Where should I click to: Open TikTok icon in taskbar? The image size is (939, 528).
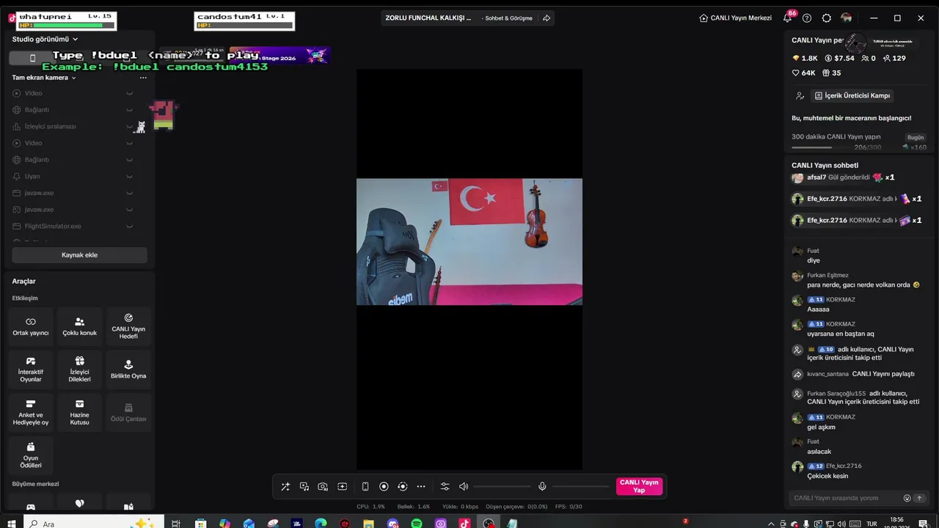pyautogui.click(x=464, y=524)
